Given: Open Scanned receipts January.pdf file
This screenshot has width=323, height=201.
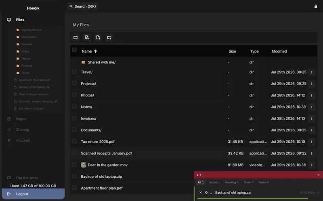Looking at the screenshot, I should 106,154.
